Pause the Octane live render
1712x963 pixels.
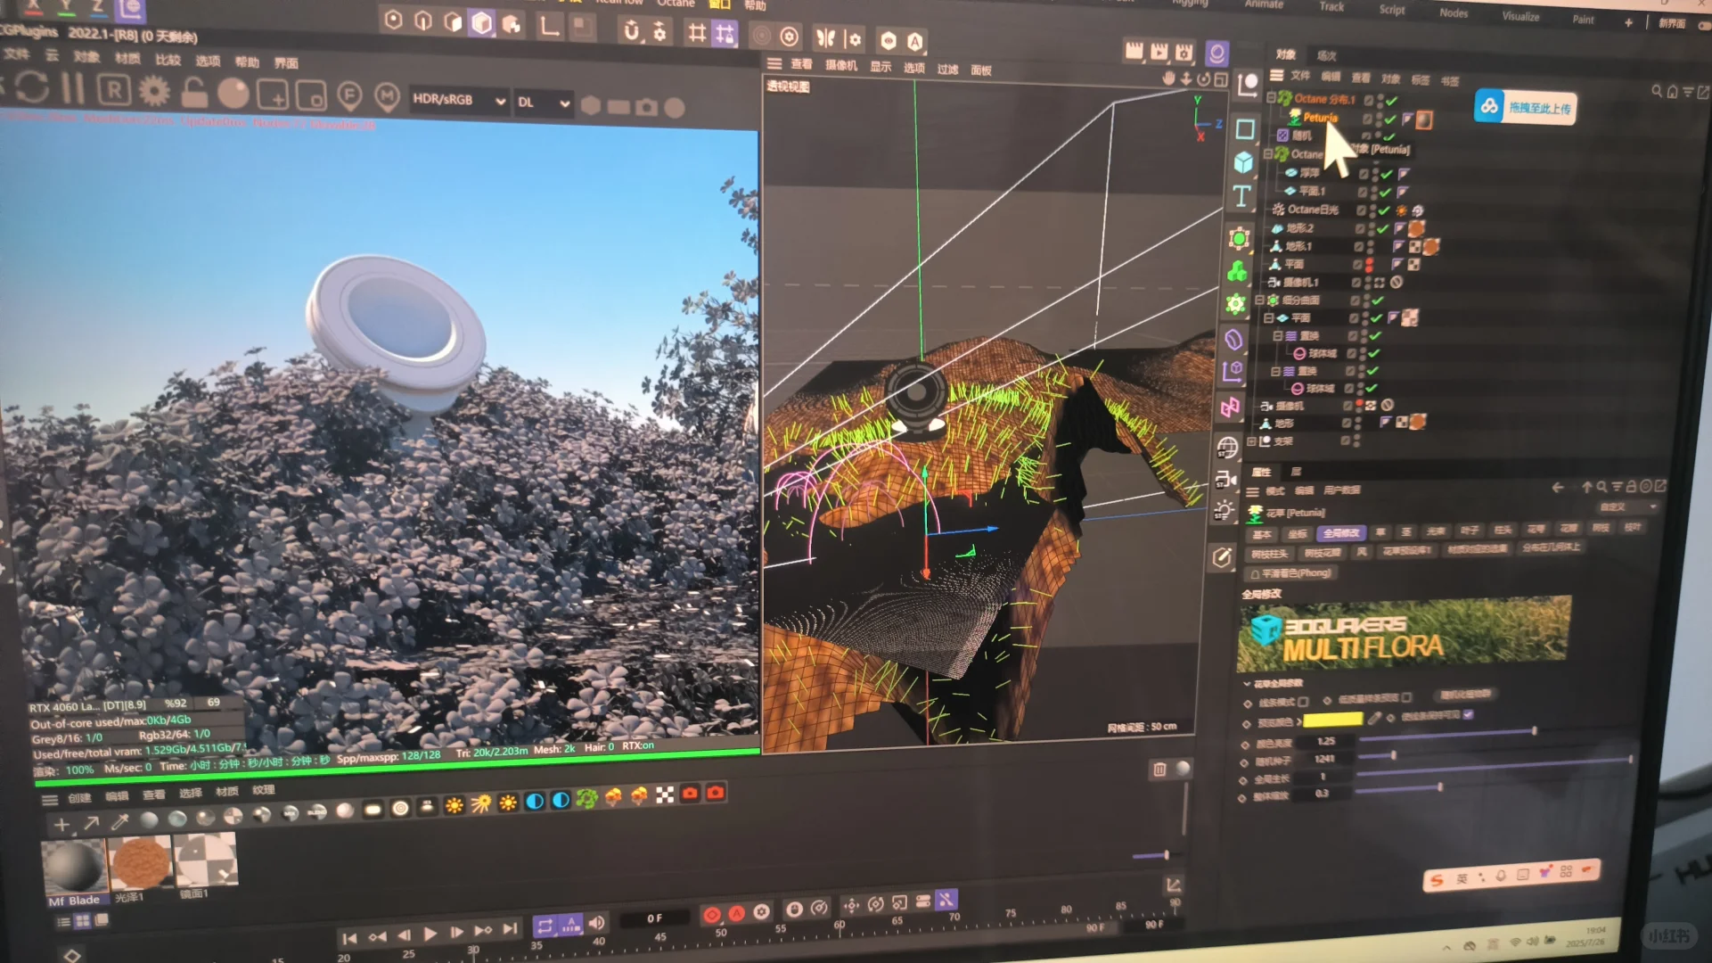click(72, 88)
